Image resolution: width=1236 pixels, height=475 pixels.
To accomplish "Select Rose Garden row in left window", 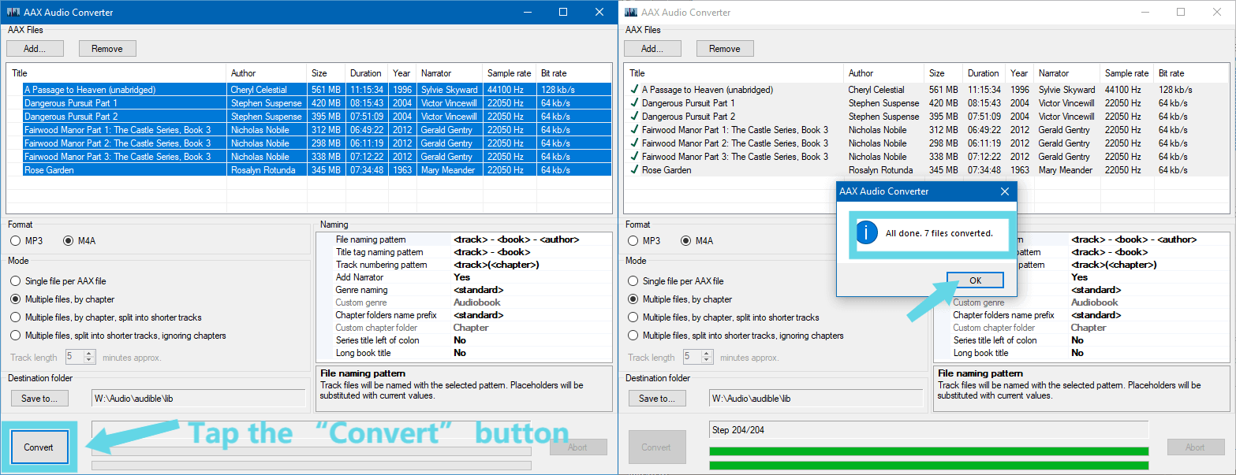I will pos(309,169).
